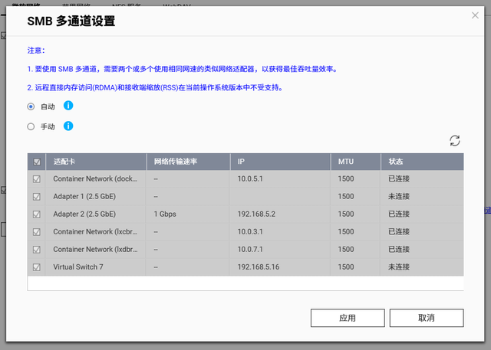Toggle the select-all adapters header checkbox
This screenshot has height=350, width=491.
(37, 162)
